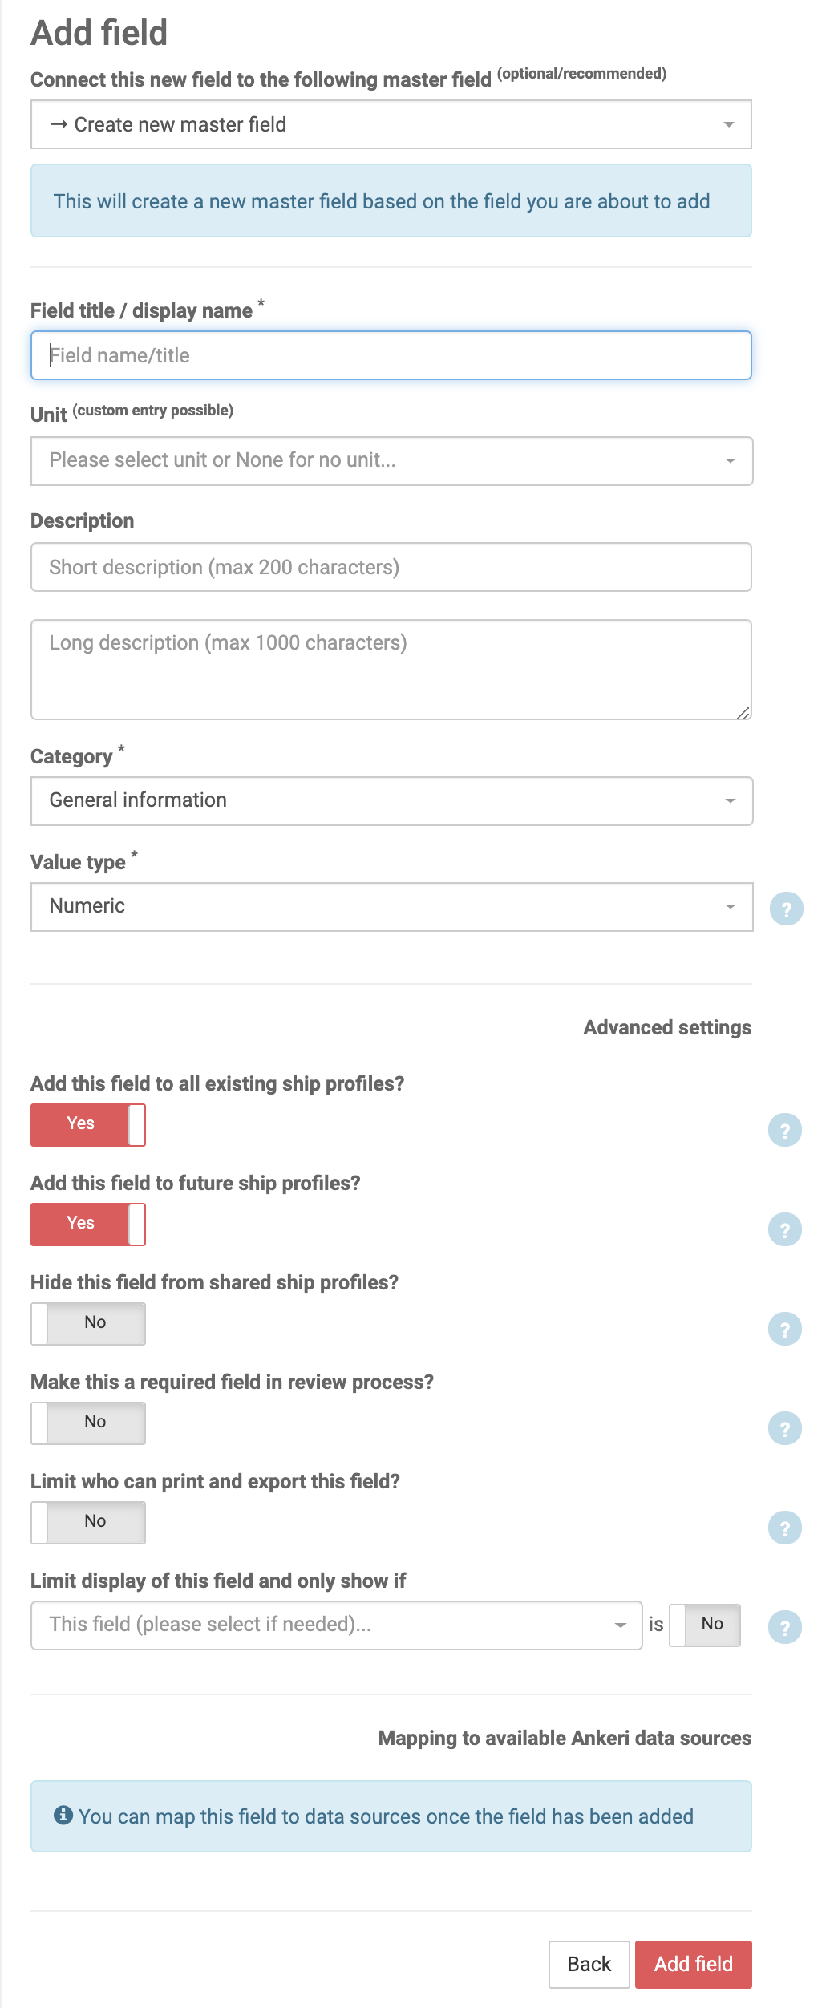The image size is (834, 2008).
Task: Enable 'Hide this field from shared ship profiles'
Action: (88, 1323)
